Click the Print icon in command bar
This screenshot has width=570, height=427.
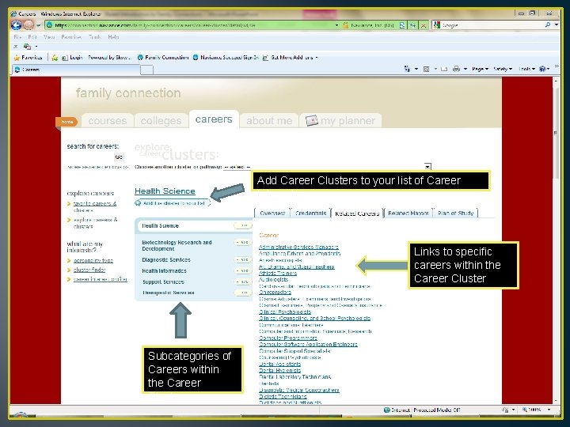pos(456,69)
